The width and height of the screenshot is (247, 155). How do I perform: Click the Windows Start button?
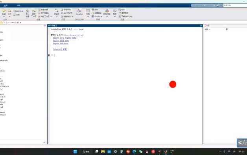tap(75, 152)
